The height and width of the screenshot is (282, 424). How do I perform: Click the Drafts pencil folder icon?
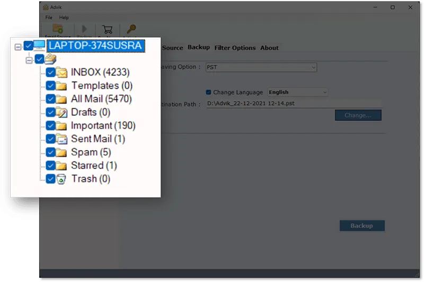[x=61, y=112]
